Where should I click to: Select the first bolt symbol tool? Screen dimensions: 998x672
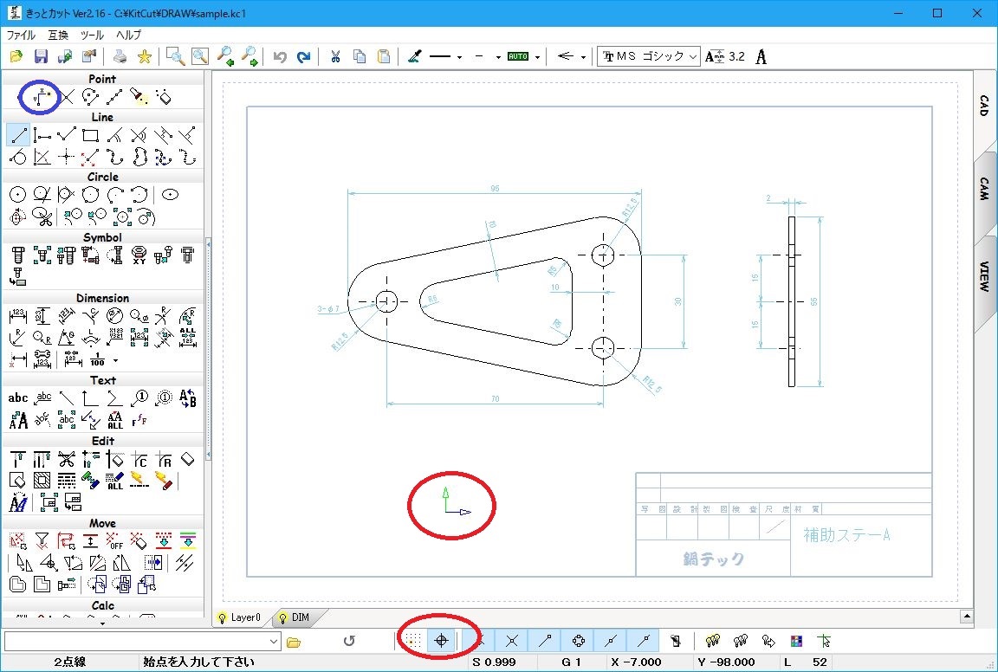(18, 255)
